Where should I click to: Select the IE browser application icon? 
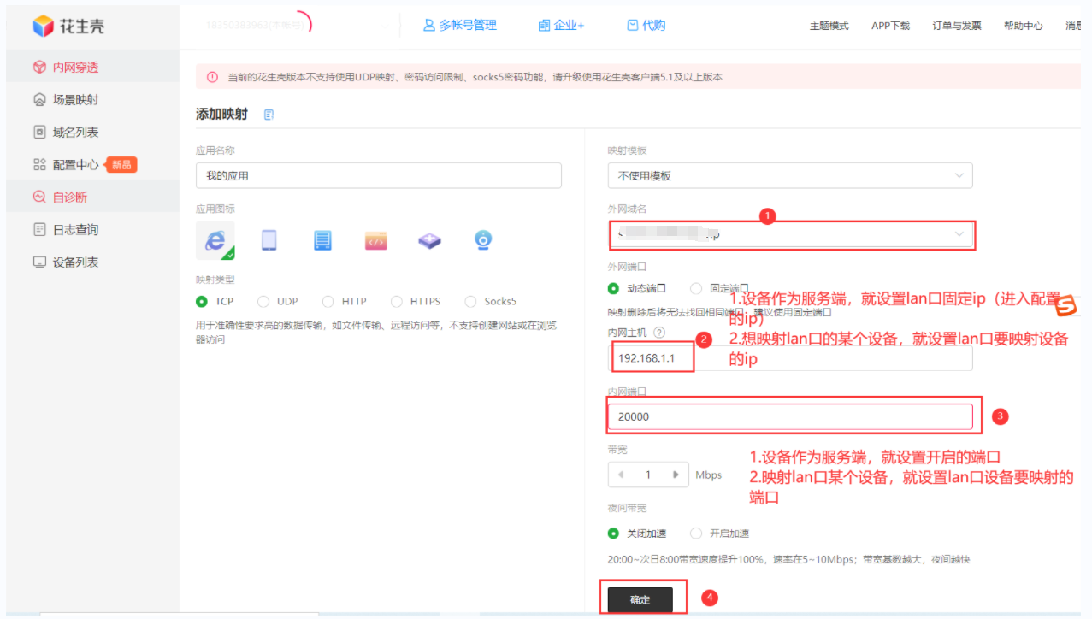(x=215, y=240)
